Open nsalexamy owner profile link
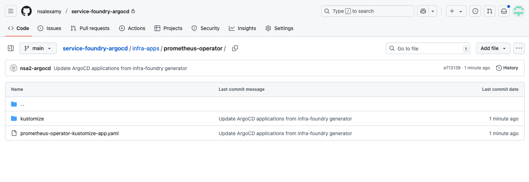The image size is (529, 182). click(x=49, y=11)
